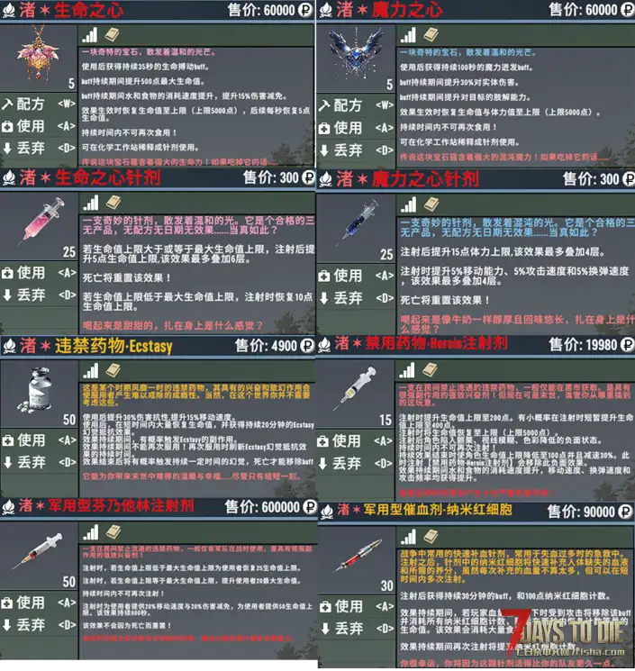Choose 丢弃 for 生命之心针剂

39,295
